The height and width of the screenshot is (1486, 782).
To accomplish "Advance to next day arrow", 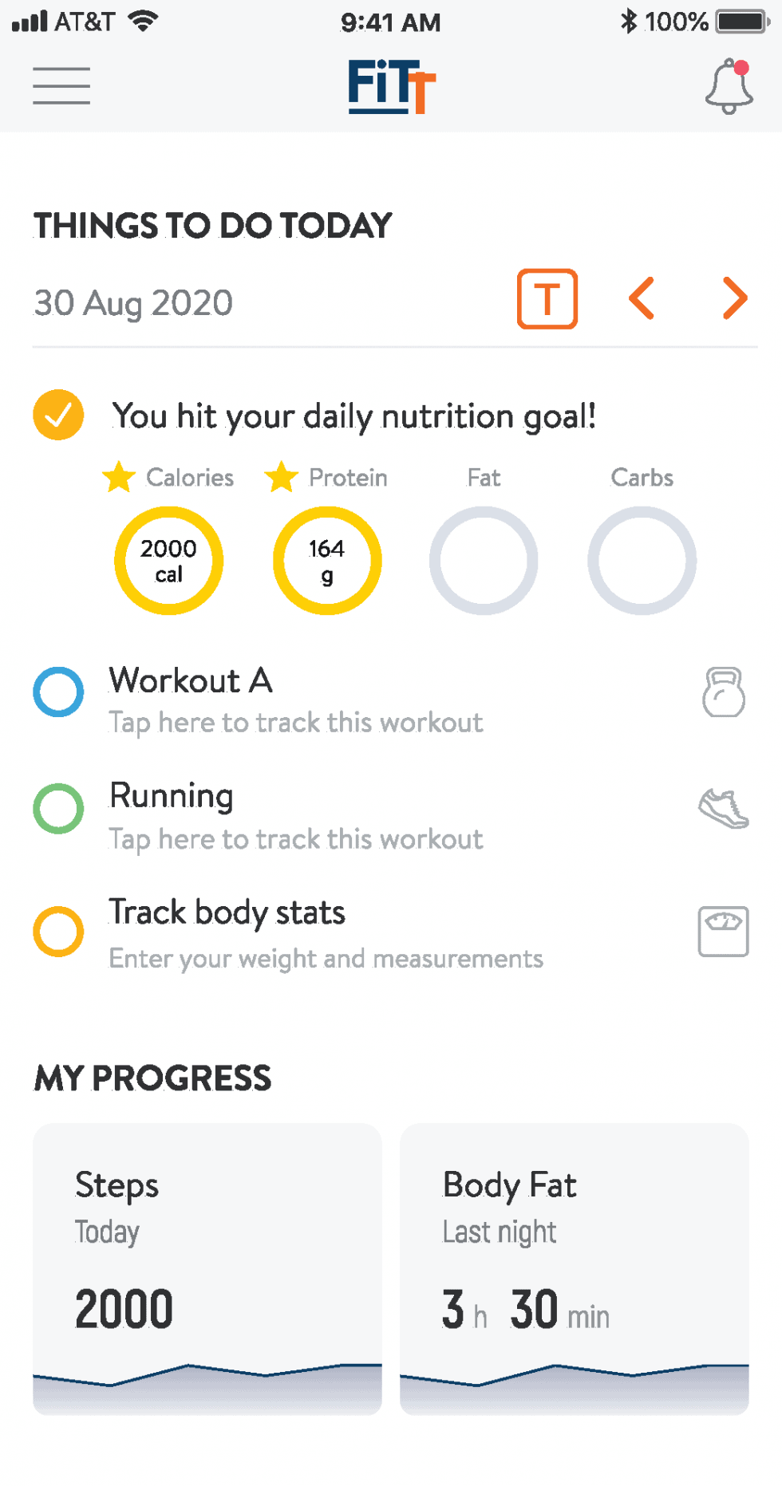I will coord(734,299).
